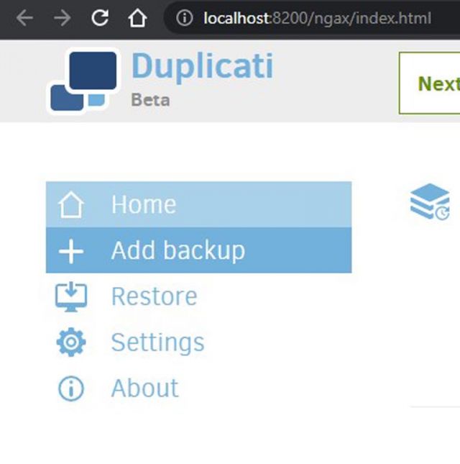Click the Settings gear icon
Viewport: 460px width, 464px height.
(71, 342)
